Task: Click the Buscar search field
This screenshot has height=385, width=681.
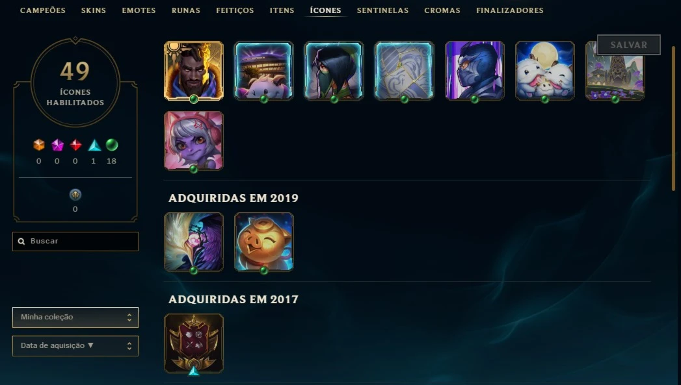Action: click(75, 242)
